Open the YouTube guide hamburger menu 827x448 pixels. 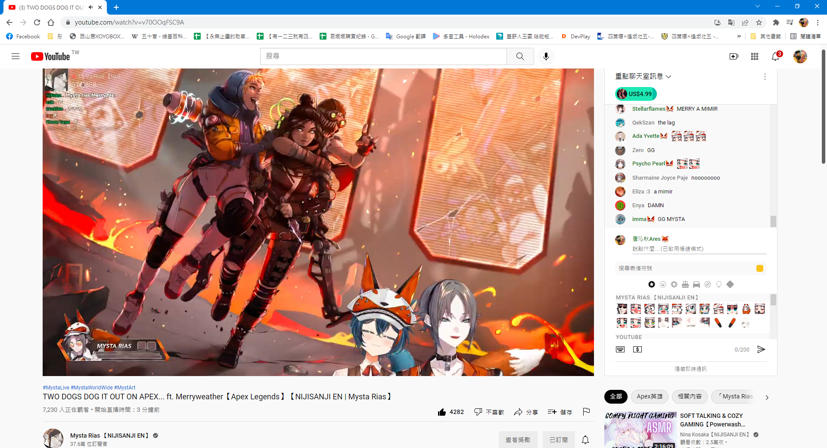(x=16, y=56)
